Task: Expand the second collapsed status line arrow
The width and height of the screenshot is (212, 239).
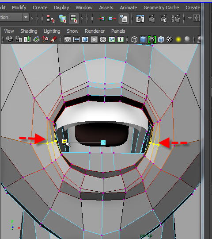Action: pos(38,19)
